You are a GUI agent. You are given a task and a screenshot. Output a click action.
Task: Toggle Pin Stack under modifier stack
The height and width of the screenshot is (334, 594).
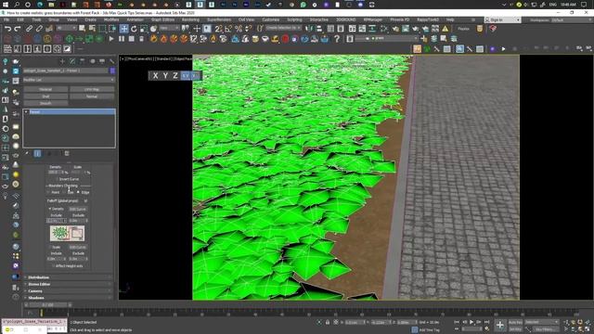[x=27, y=153]
